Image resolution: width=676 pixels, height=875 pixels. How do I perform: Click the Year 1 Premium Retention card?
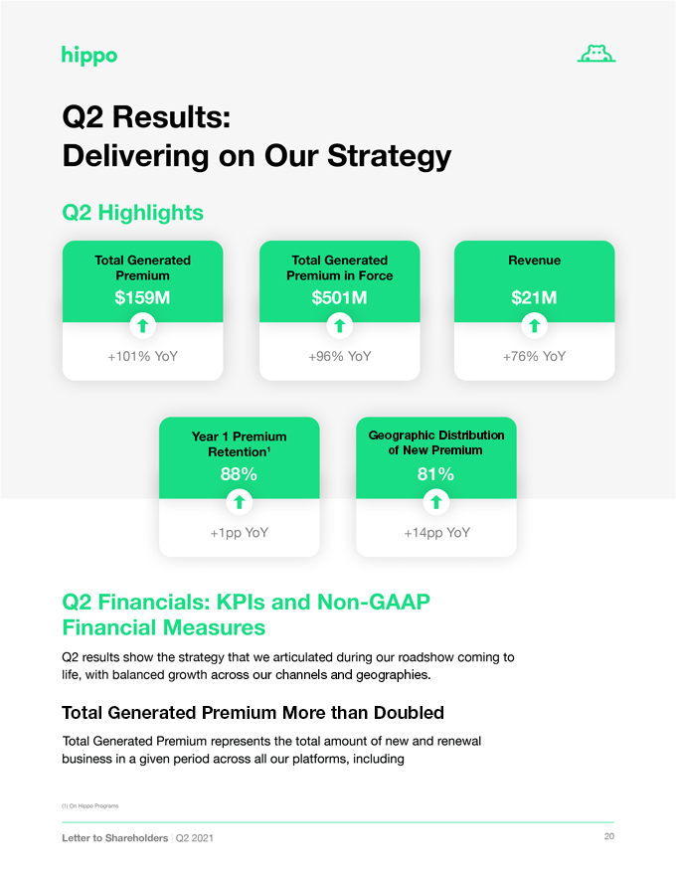(x=240, y=486)
